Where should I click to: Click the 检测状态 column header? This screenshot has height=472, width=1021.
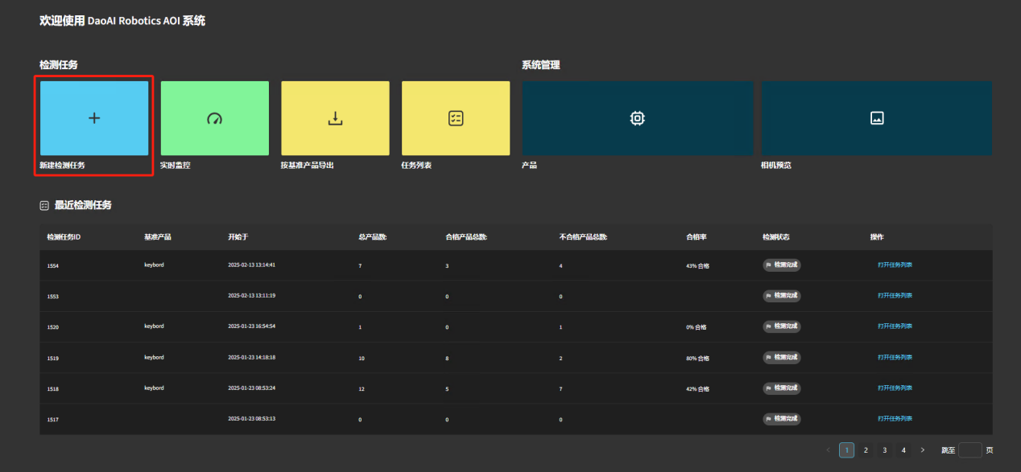point(776,237)
